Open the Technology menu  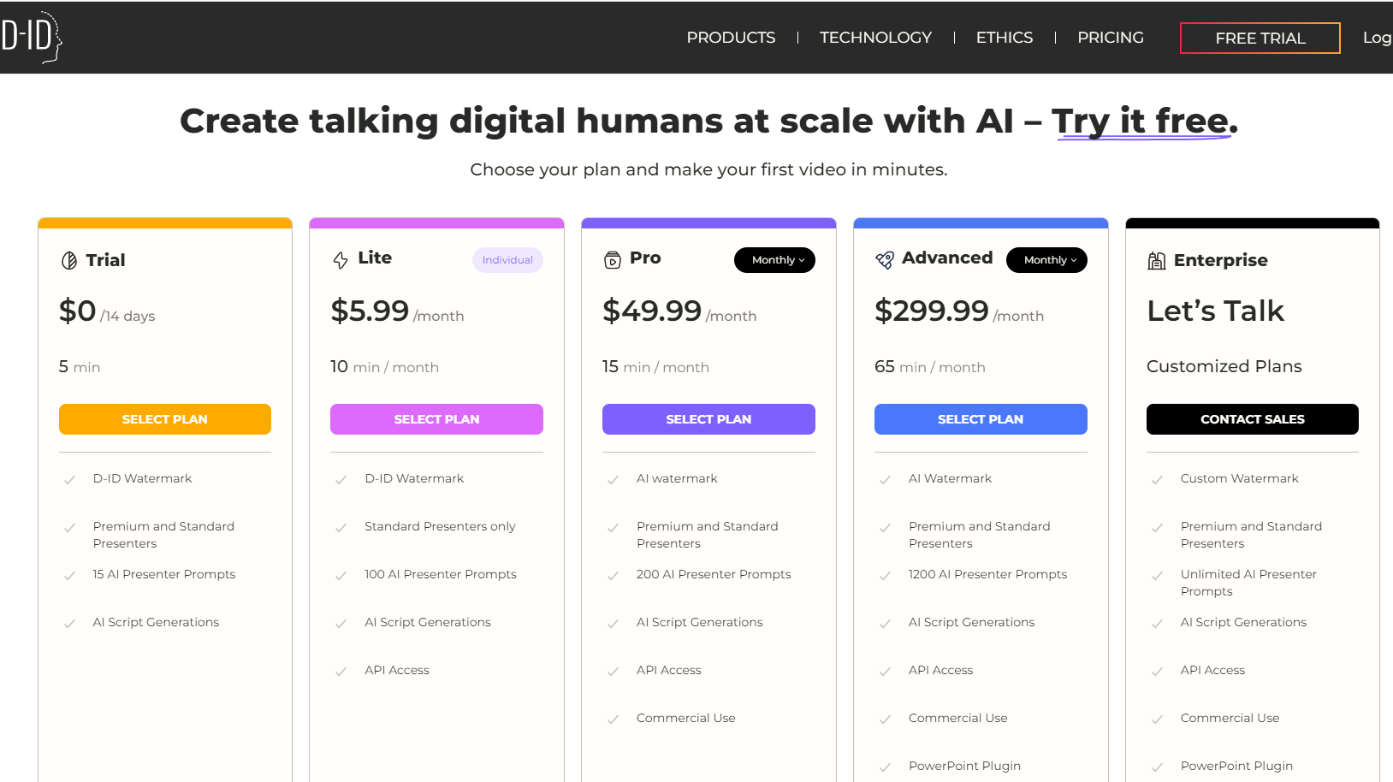[x=875, y=38]
